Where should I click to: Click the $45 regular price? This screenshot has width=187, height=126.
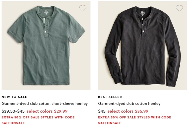pyautogui.click(x=102, y=111)
